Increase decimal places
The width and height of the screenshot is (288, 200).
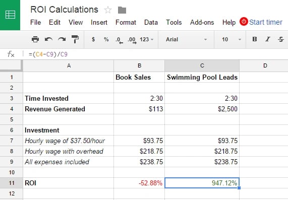pyautogui.click(x=132, y=40)
